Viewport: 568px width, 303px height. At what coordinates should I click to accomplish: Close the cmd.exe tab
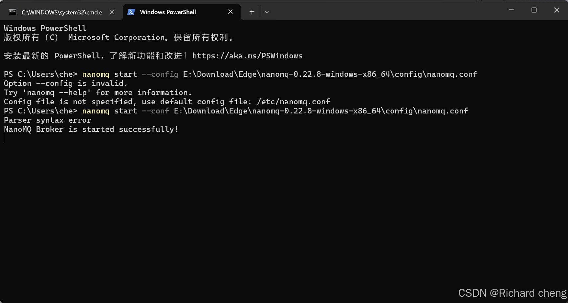[112, 12]
